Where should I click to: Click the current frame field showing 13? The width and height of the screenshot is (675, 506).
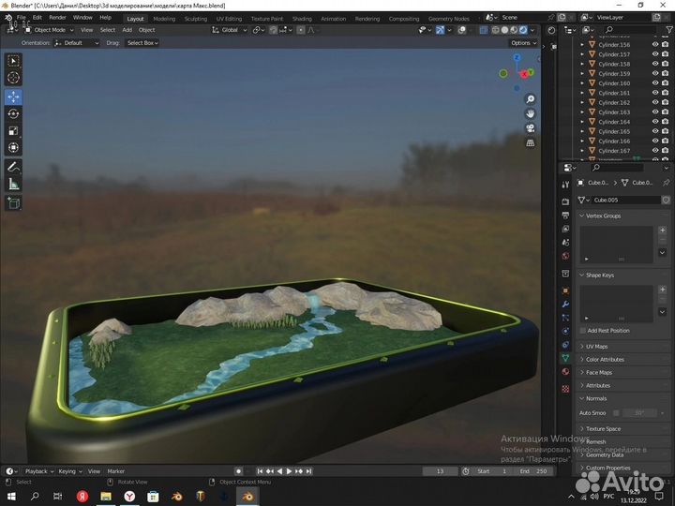coord(440,471)
